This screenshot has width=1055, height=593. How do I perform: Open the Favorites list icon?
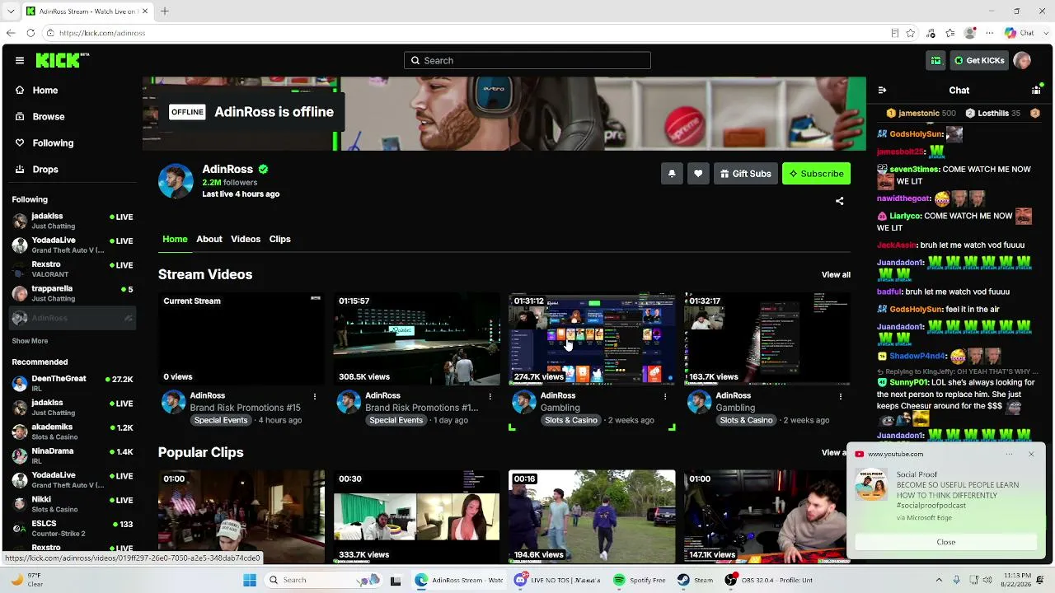tap(951, 33)
